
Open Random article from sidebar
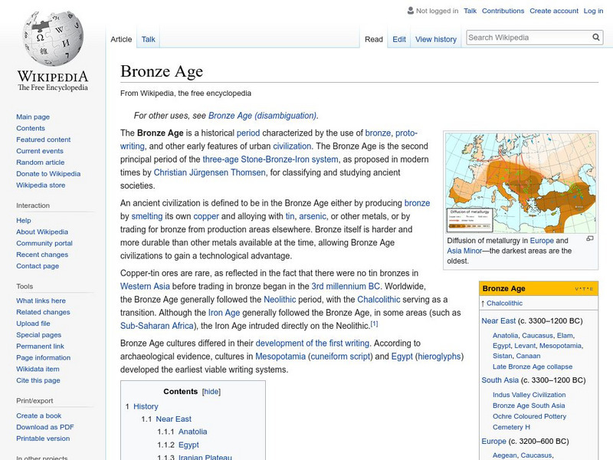[x=41, y=163]
